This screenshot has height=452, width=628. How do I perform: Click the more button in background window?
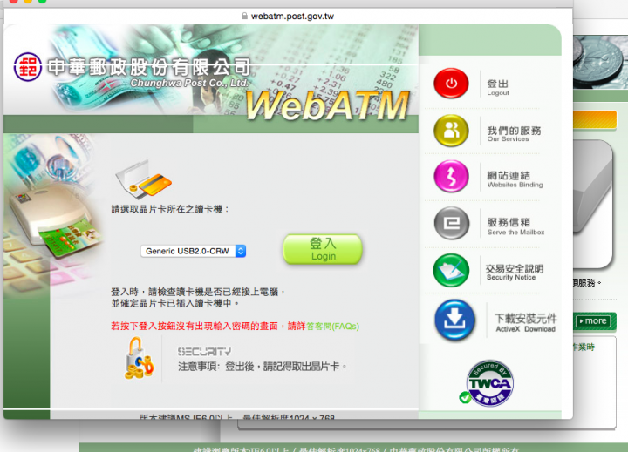[594, 320]
